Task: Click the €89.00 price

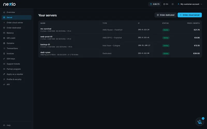Action: [196, 53]
